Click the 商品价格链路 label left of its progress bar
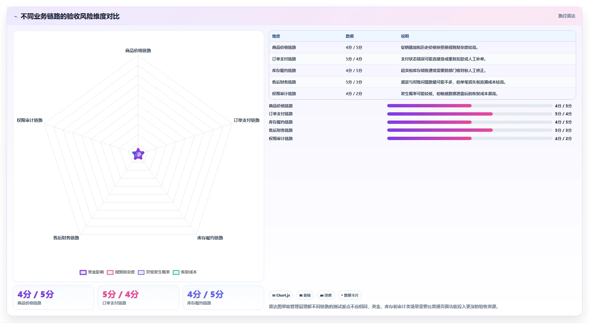Image resolution: width=589 pixels, height=323 pixels. pyautogui.click(x=281, y=106)
